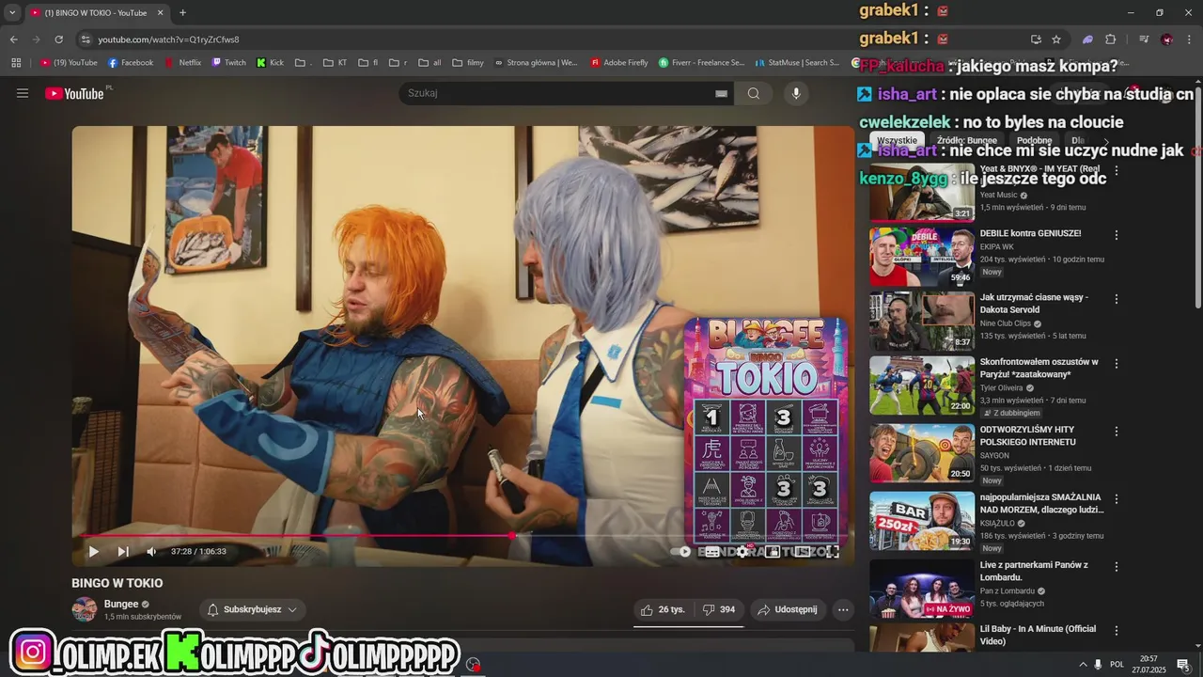Enter fullscreen mode
Image resolution: width=1203 pixels, height=677 pixels.
click(x=833, y=552)
